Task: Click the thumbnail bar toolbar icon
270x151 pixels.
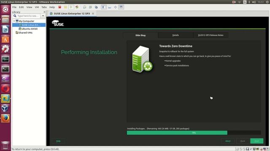Action: click(x=110, y=7)
